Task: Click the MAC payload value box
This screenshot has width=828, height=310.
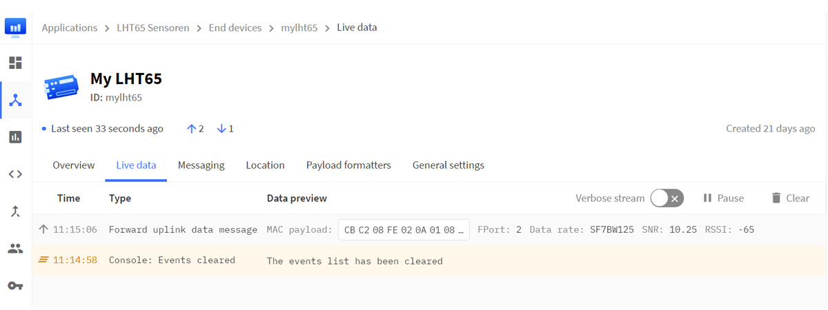Action: [x=404, y=229]
